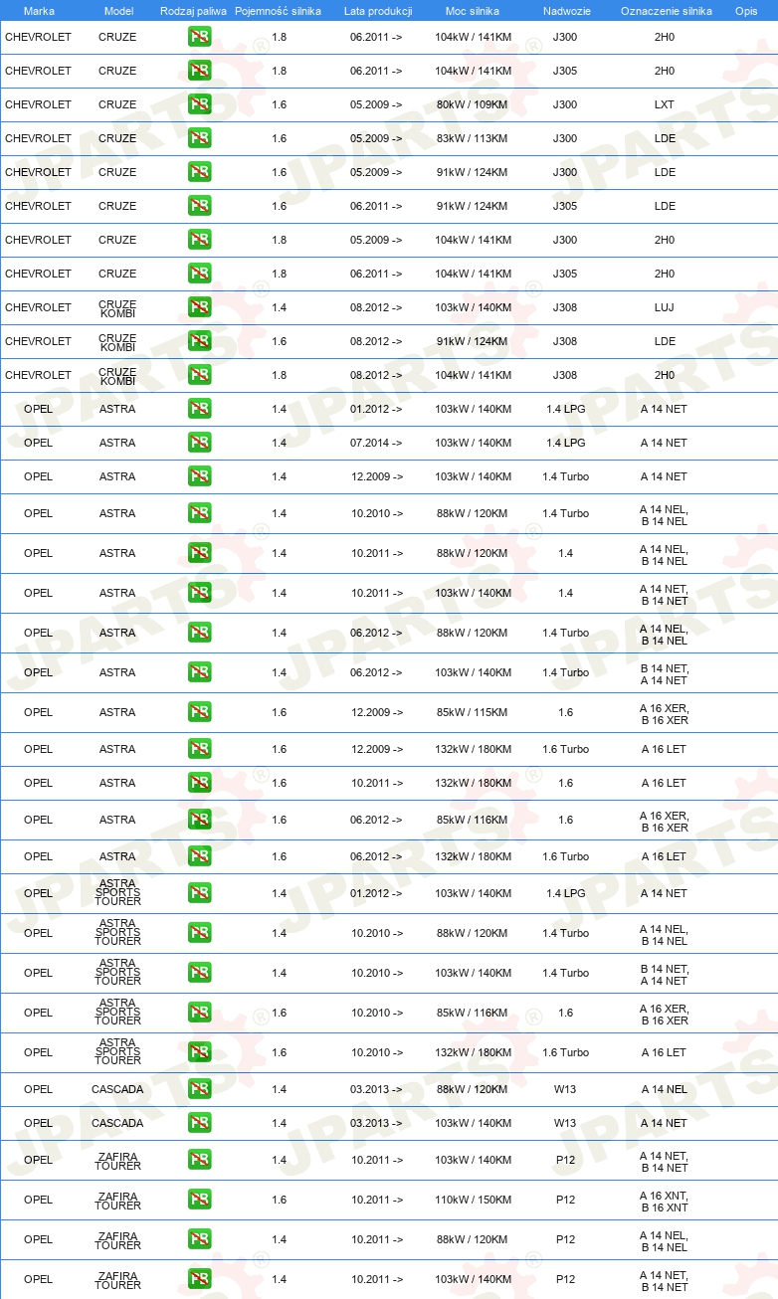Click the 85kW / 115KM power cell
The width and height of the screenshot is (778, 1299).
point(473,712)
